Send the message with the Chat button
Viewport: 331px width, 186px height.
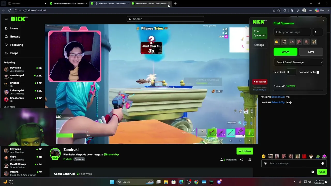tap(322, 172)
